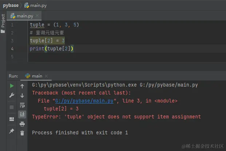The width and height of the screenshot is (226, 151).
Task: Click the Up the Stack Trace arrow
Action: [22, 86]
